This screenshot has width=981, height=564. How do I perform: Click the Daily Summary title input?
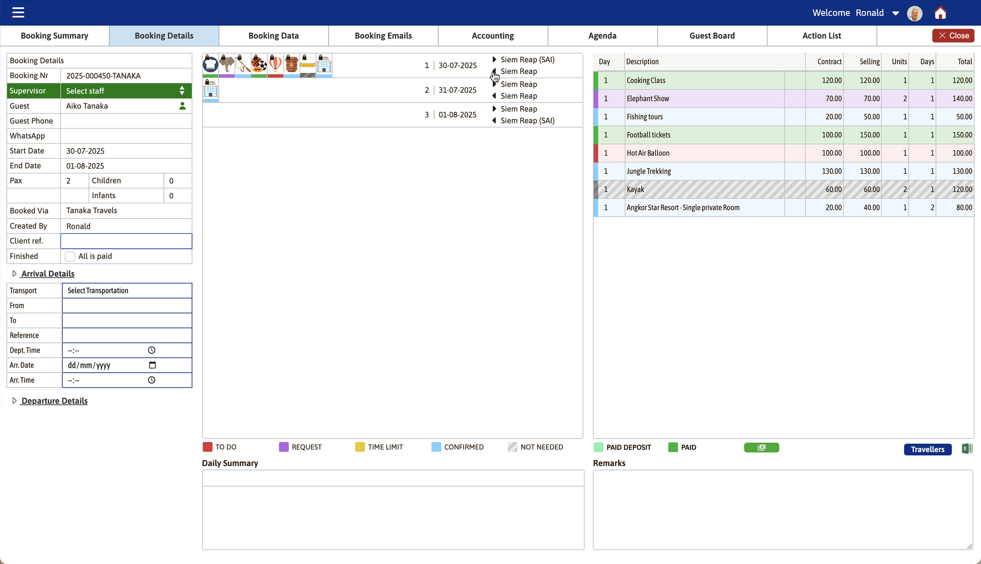pos(393,479)
